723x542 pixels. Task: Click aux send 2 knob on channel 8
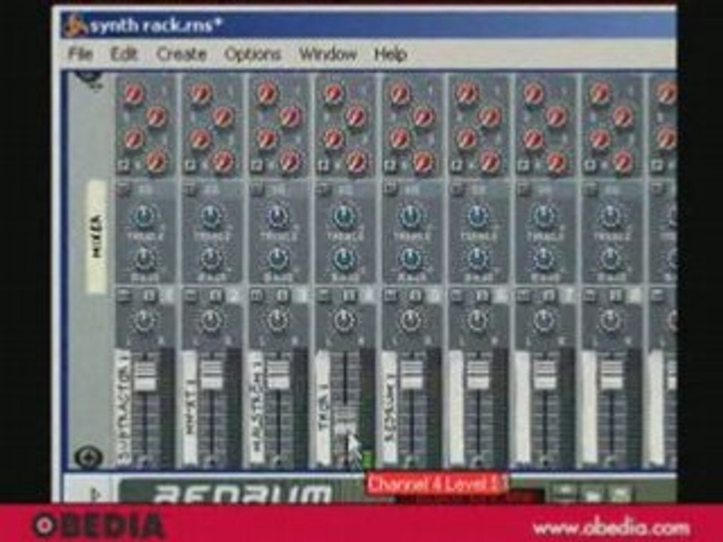[621, 117]
